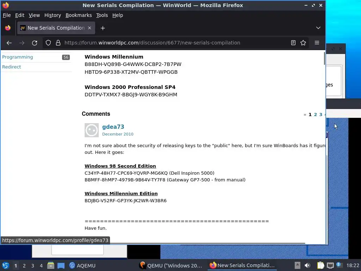
Task: Open the clipboard manager tray icon
Action: 320,265
